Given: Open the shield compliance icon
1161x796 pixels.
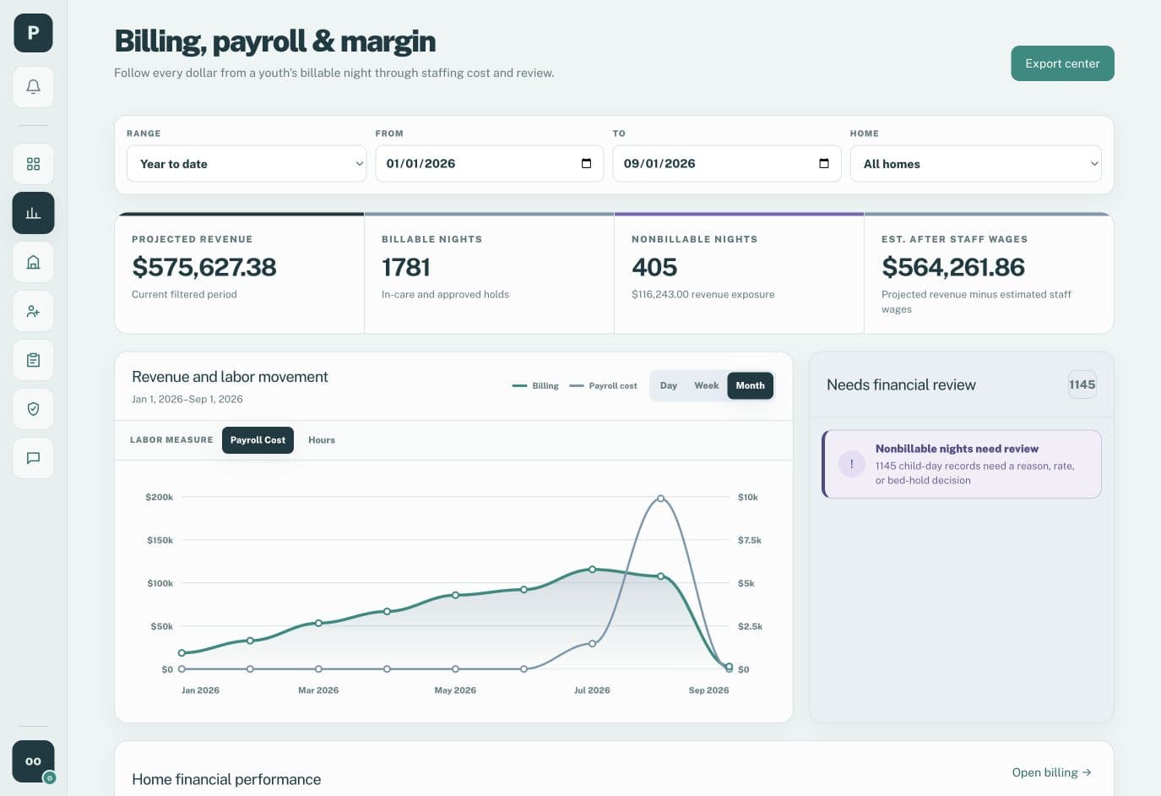Looking at the screenshot, I should tap(33, 409).
